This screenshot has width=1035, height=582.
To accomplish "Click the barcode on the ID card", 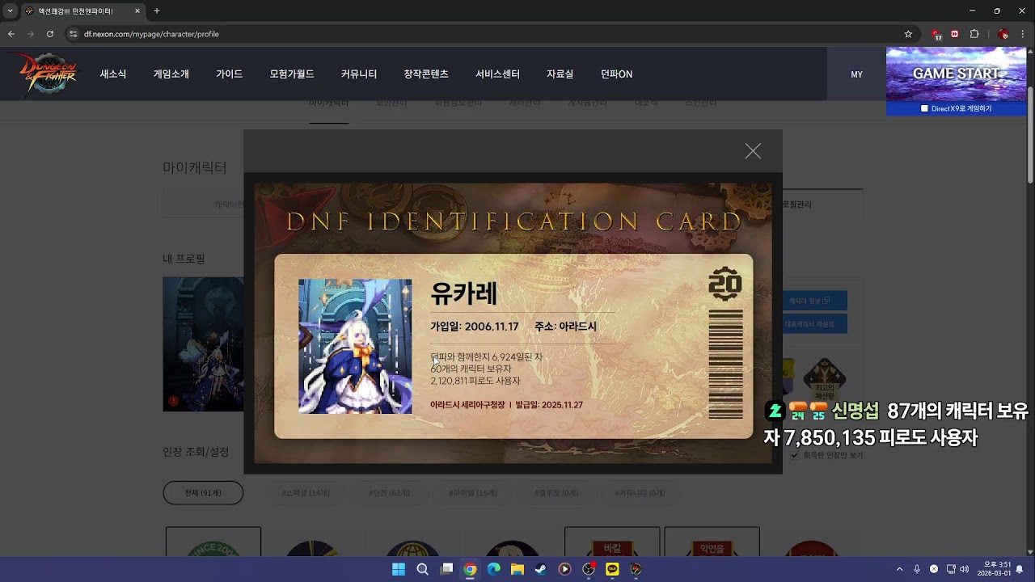I will pos(725,363).
